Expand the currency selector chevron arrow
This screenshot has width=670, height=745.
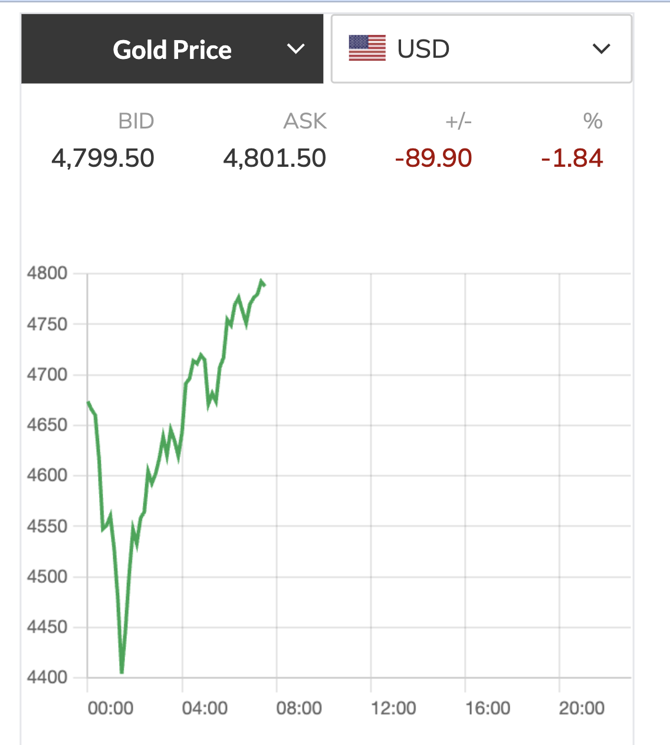coord(601,49)
